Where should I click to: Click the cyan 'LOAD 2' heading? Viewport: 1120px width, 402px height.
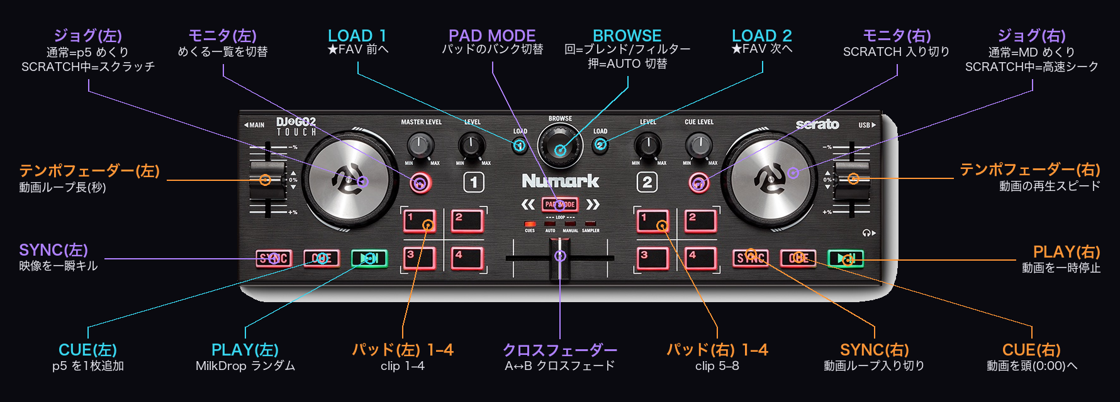(x=762, y=36)
